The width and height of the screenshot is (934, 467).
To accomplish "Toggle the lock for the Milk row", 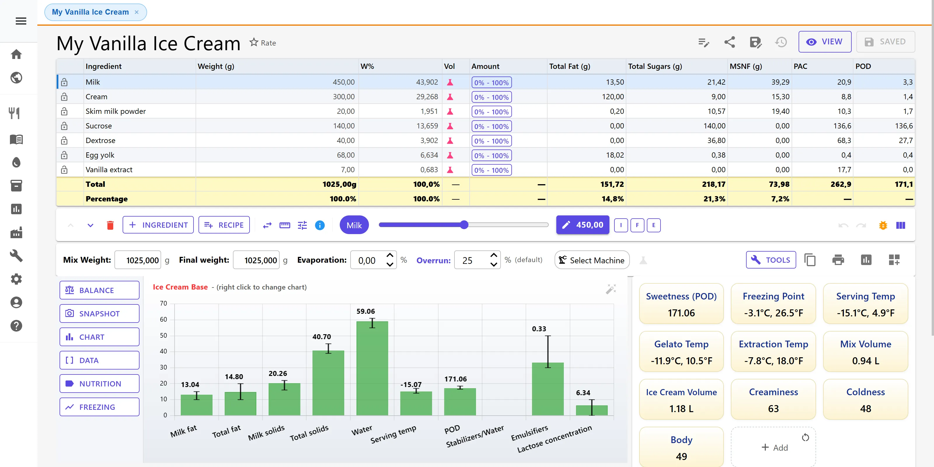I will [x=64, y=82].
